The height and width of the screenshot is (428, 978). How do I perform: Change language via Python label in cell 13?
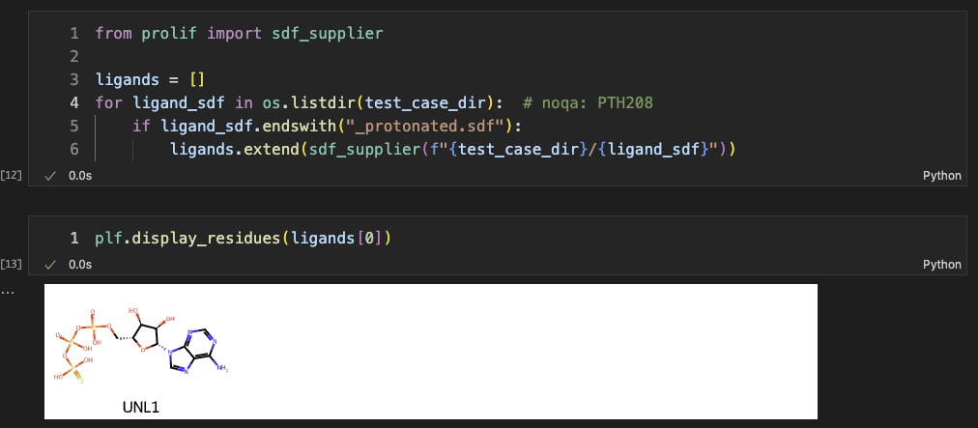click(942, 265)
